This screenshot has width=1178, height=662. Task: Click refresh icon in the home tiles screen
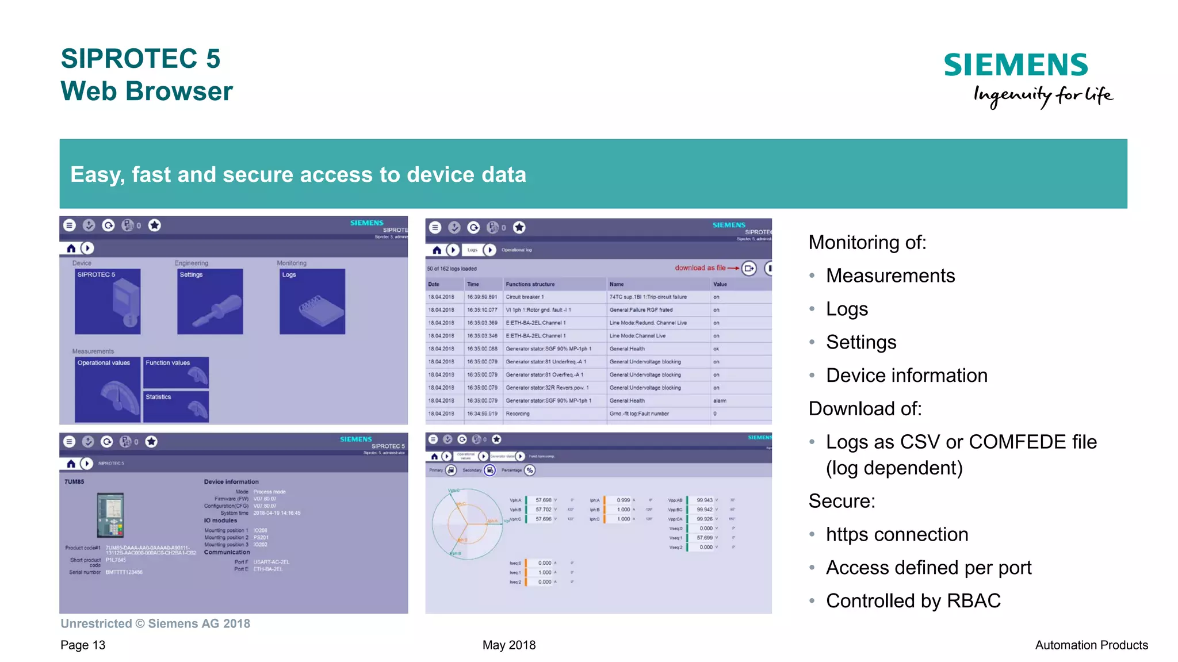108,225
